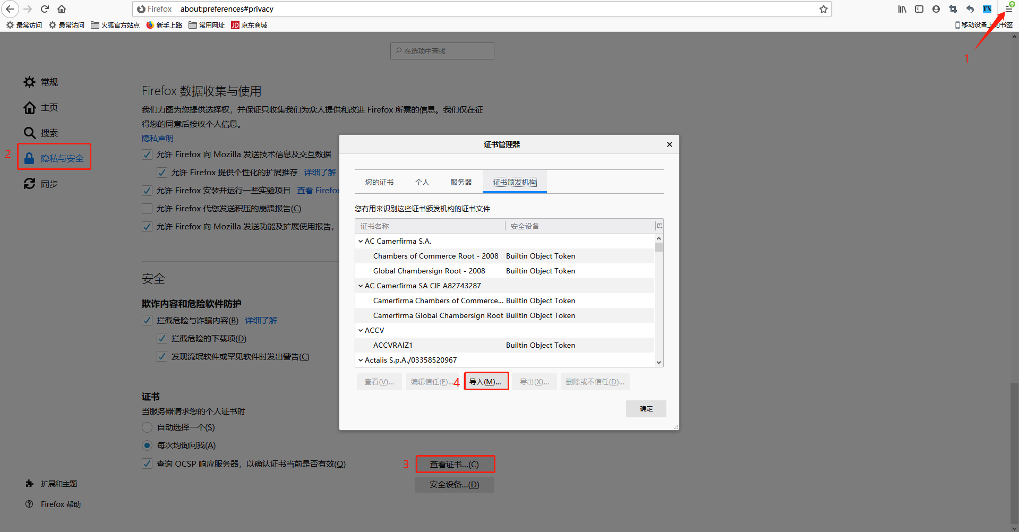Open Firefox 帮助 from the sidebar
Screen dimensions: 1019x532
53,504
